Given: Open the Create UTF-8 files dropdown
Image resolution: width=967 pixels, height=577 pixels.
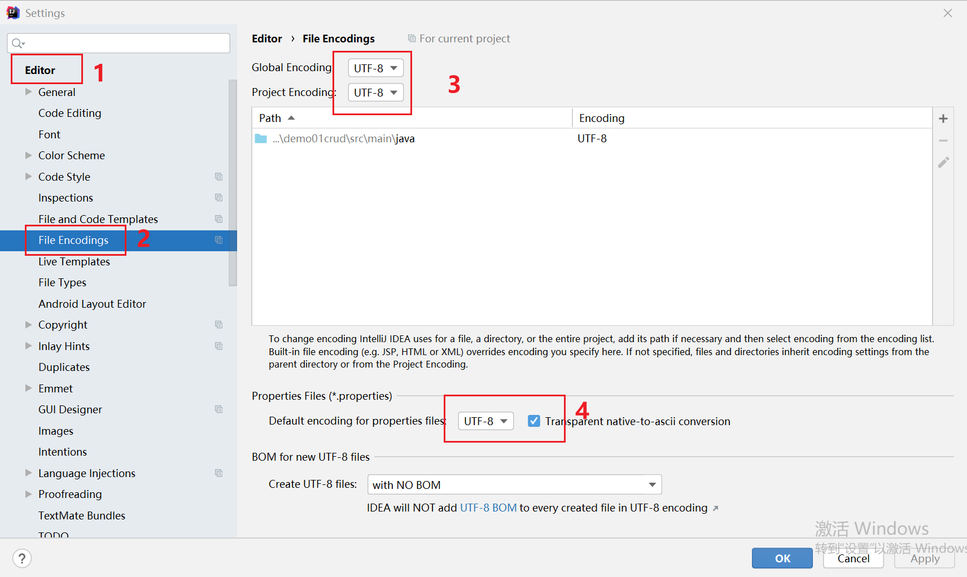Looking at the screenshot, I should [514, 484].
